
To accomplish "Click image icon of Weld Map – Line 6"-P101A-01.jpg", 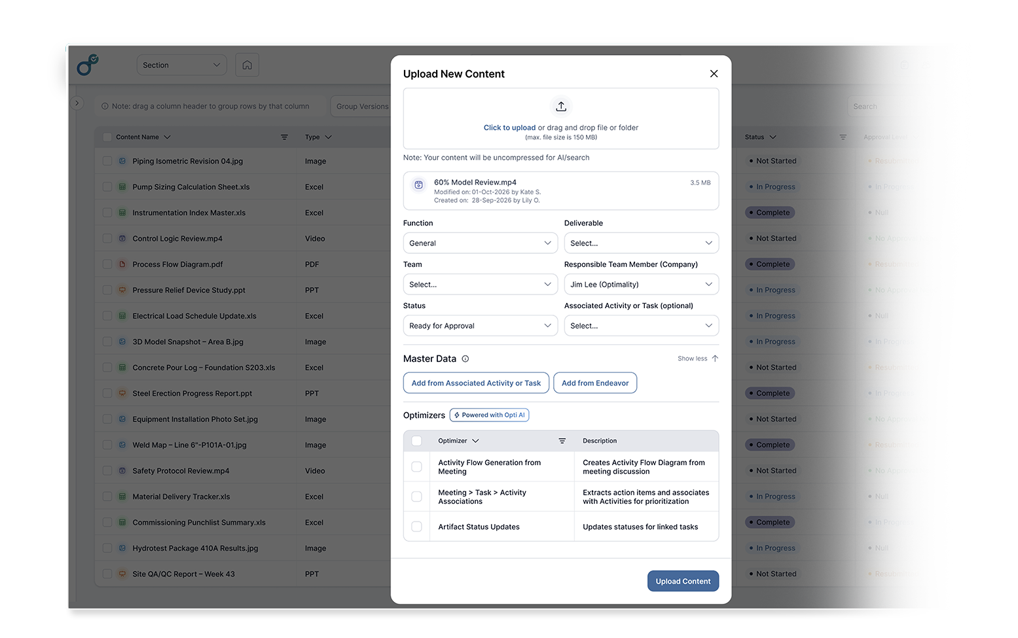I will [x=122, y=445].
